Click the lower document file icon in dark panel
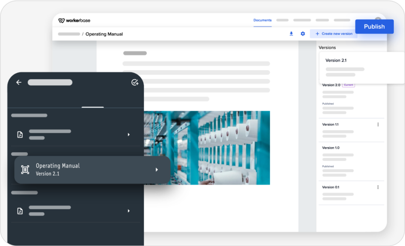 tap(20, 211)
